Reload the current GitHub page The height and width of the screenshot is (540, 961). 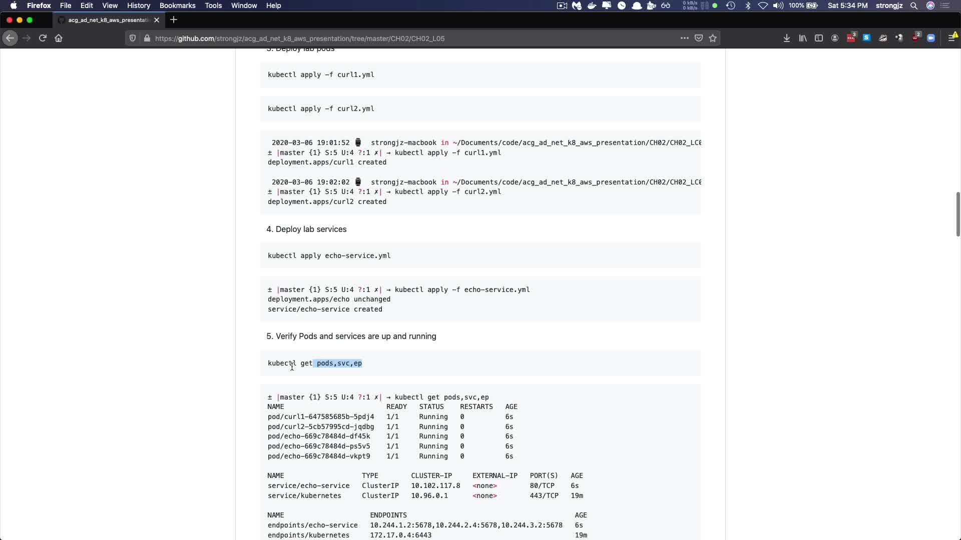(x=43, y=38)
